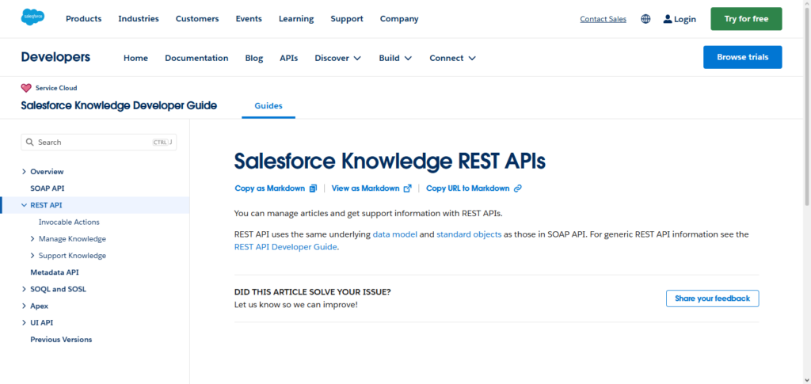Open the Learning menu

(x=296, y=18)
